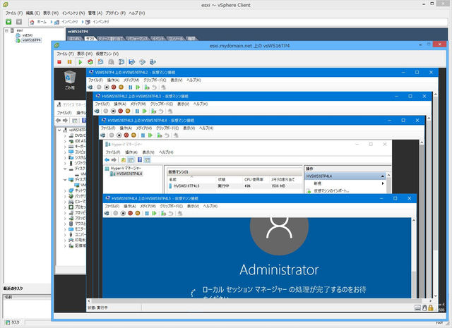
Task: Open the snapshot manager icon in the console toolbar
Action: tap(121, 62)
